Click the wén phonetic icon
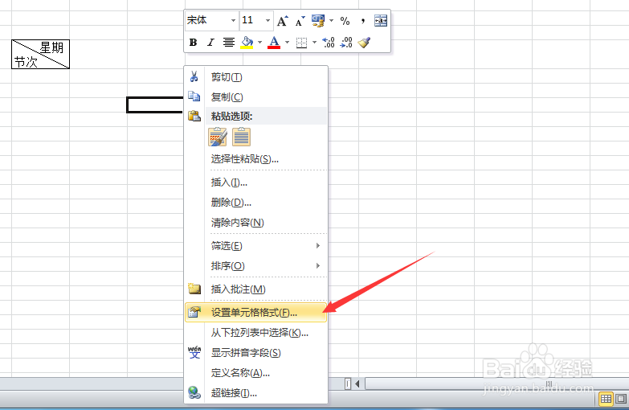This screenshot has width=629, height=410. coord(194,352)
